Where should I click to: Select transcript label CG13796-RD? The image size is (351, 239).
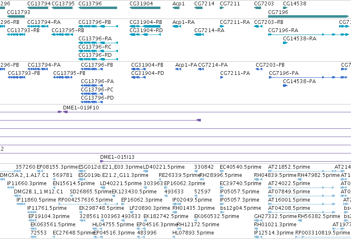click(x=95, y=55)
